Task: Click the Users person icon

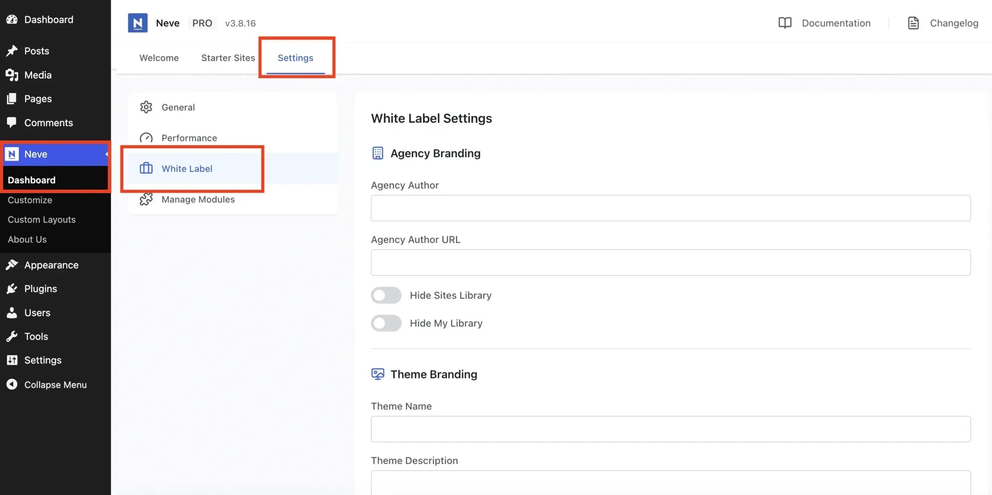Action: (12, 313)
